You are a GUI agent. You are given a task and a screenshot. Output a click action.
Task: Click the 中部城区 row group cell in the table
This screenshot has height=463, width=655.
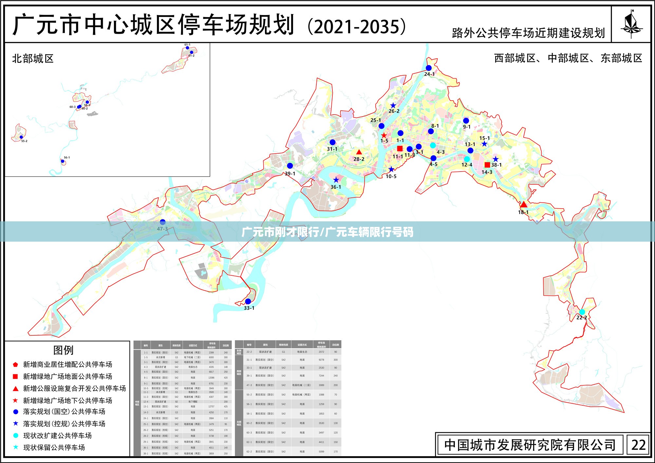(x=137, y=403)
